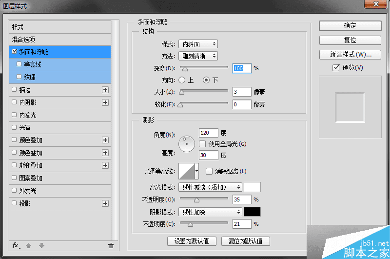Click shadow opacity field showing 21
The image size is (390, 259).
[x=242, y=224]
